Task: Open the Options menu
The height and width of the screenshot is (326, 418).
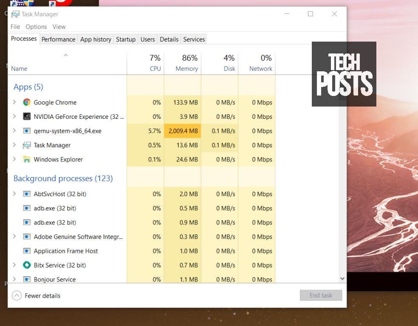Action: point(36,27)
